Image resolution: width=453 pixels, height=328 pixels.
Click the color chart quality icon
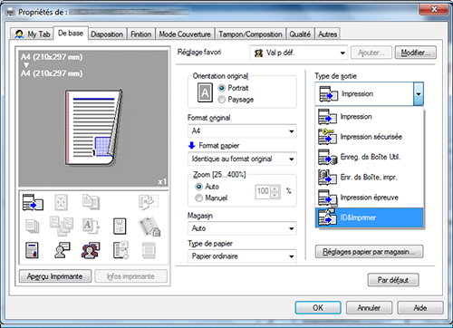coord(32,250)
